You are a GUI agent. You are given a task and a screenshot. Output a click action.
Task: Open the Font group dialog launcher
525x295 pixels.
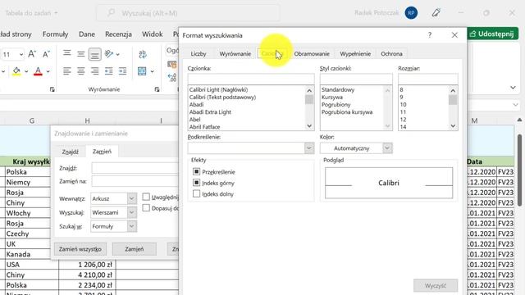tap(52, 89)
